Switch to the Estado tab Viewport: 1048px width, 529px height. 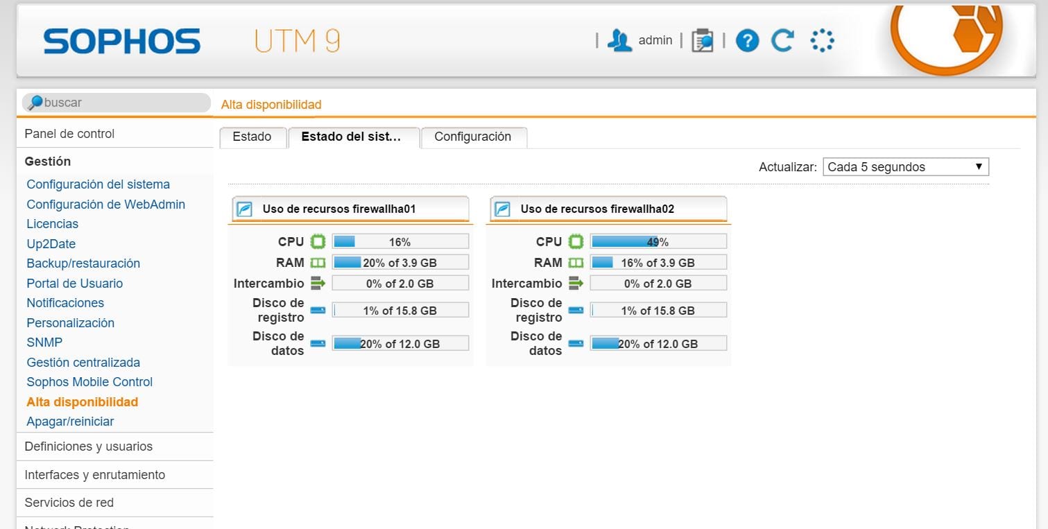252,137
